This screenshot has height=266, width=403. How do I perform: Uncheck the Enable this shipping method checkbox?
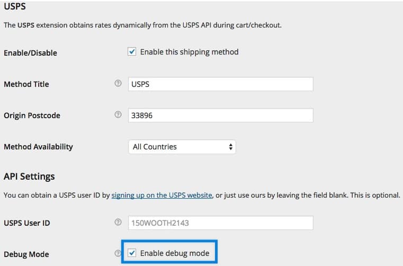(x=132, y=52)
